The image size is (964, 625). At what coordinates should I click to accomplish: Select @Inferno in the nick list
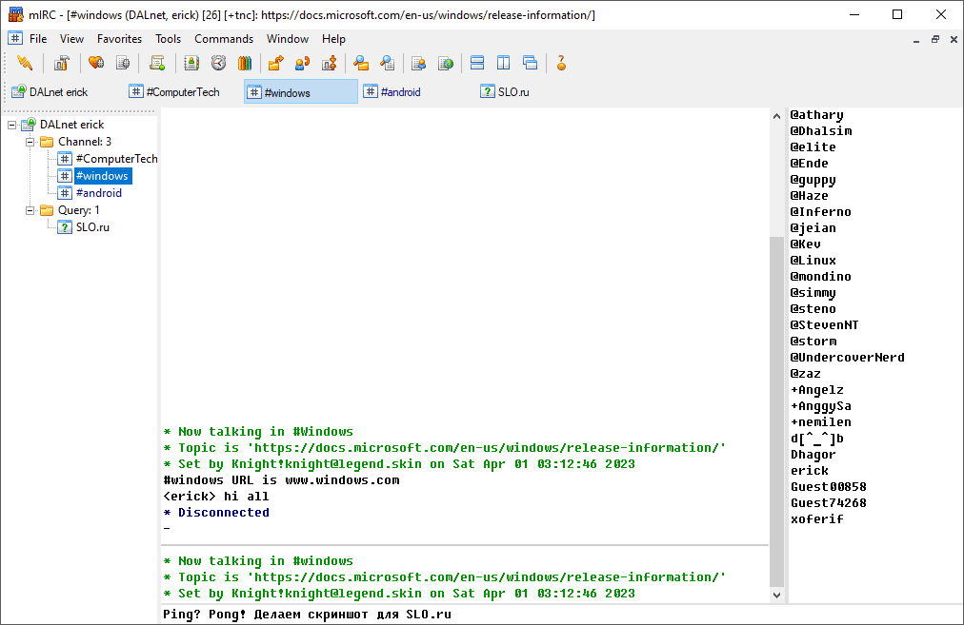pos(820,212)
